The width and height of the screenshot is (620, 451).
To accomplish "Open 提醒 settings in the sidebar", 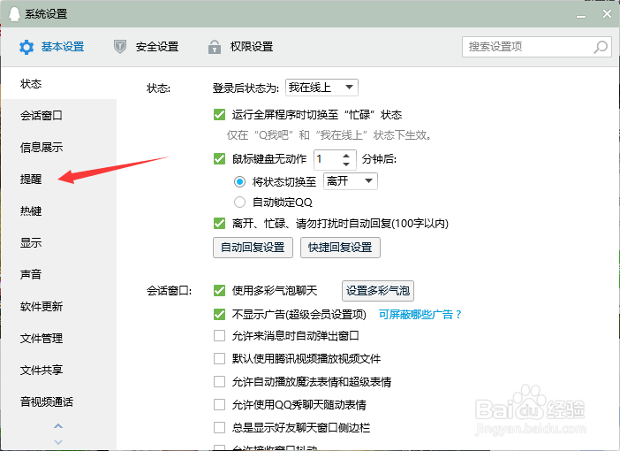I will coord(59,179).
